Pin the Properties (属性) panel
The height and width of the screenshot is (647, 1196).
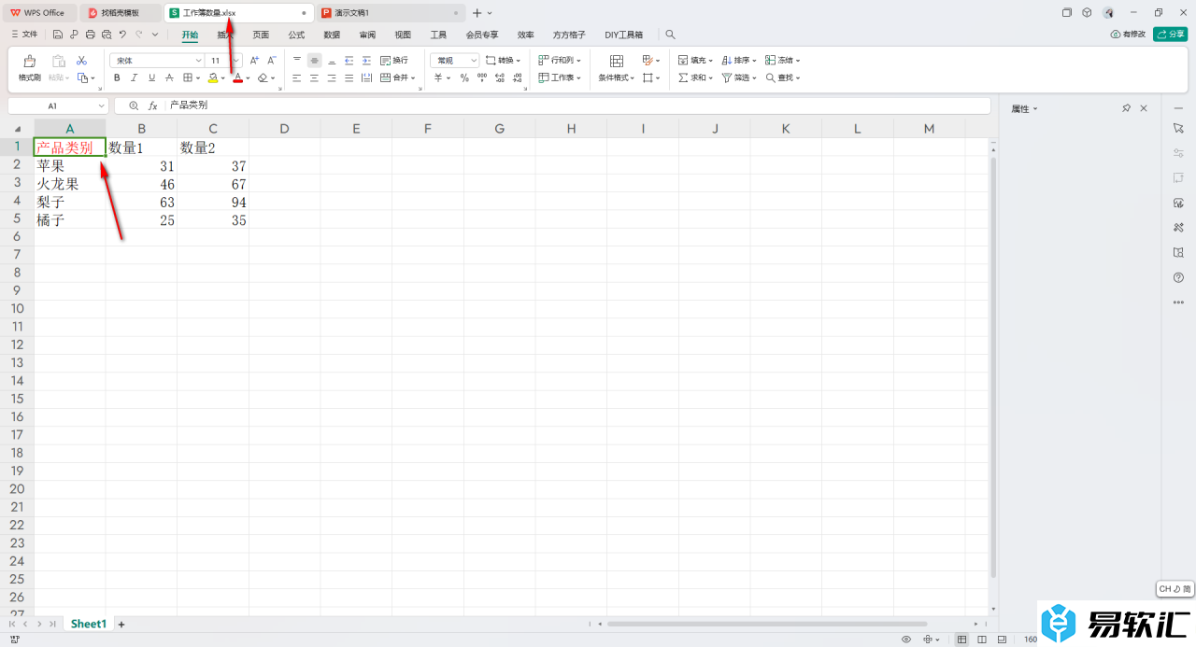click(1126, 108)
